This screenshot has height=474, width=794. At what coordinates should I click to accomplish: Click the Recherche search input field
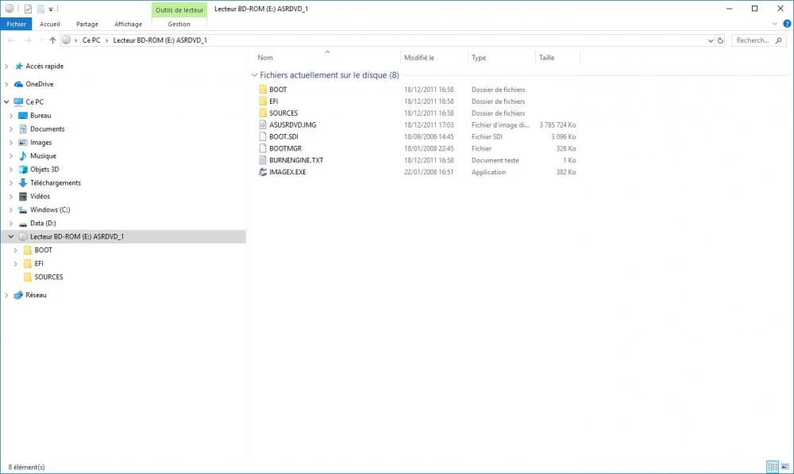click(x=752, y=40)
